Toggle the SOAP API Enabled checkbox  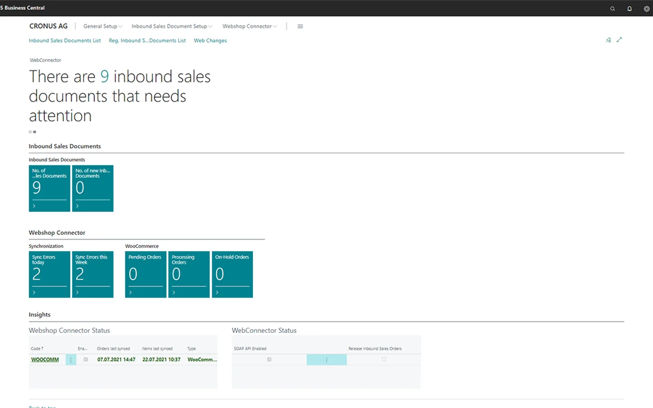click(x=269, y=359)
